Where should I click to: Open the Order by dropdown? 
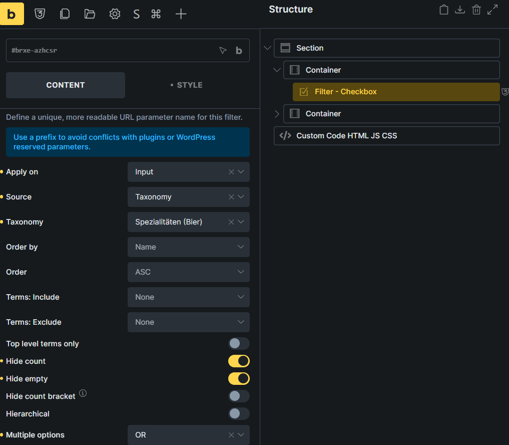coord(188,247)
